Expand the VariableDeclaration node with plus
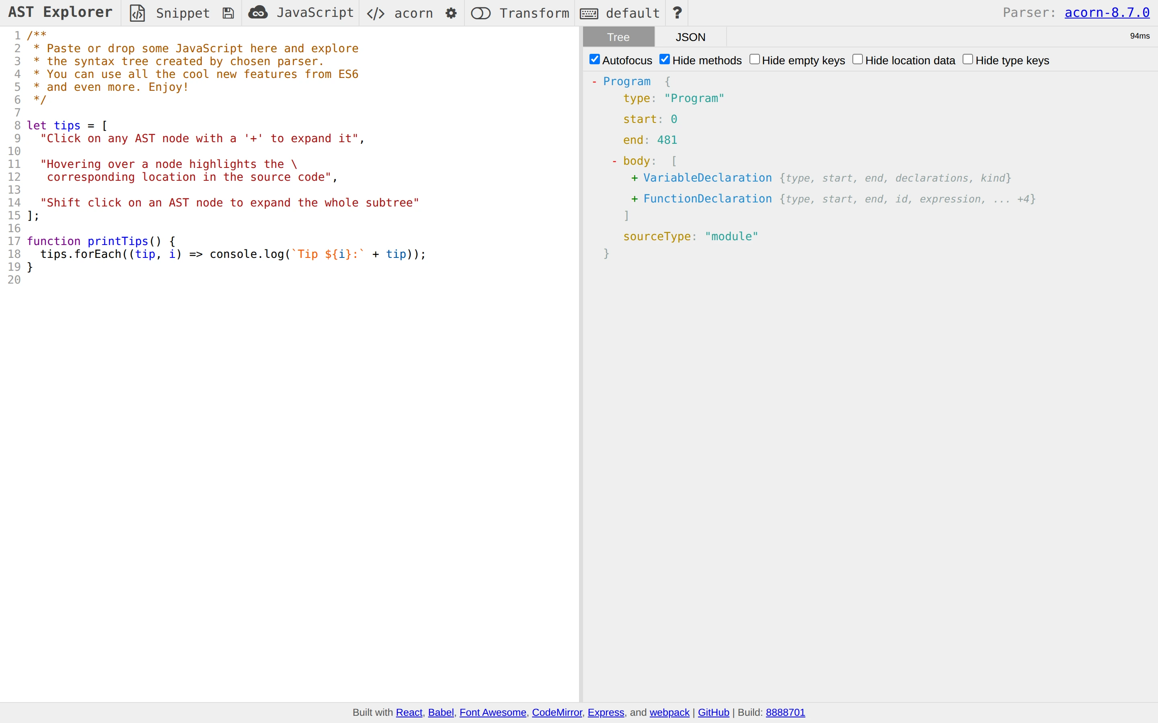Screen dimensions: 1158x723 (634, 178)
